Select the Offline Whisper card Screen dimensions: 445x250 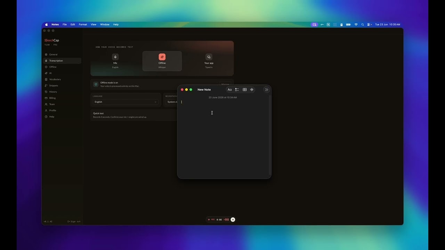(162, 61)
